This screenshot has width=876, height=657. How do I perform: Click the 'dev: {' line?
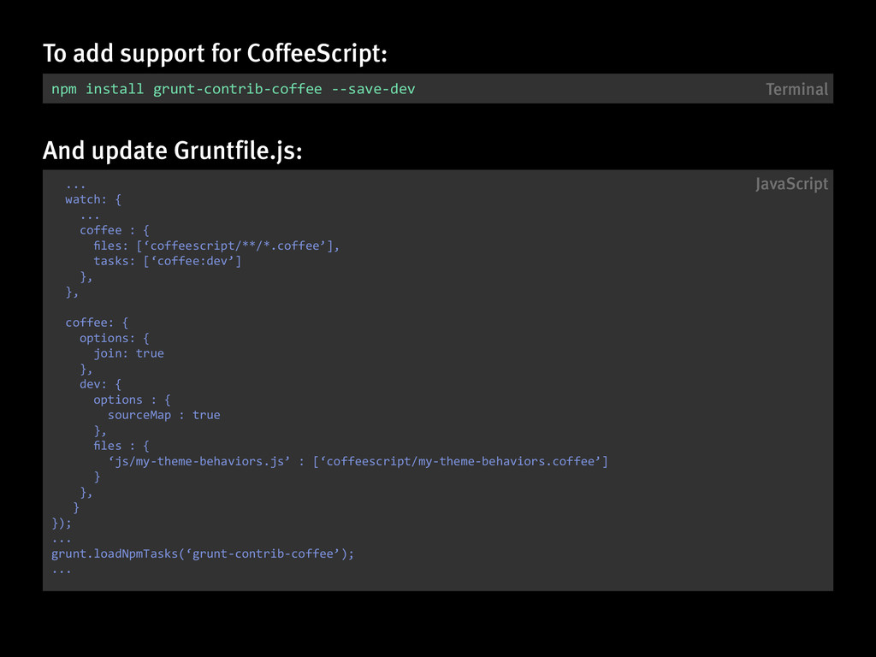pos(100,384)
